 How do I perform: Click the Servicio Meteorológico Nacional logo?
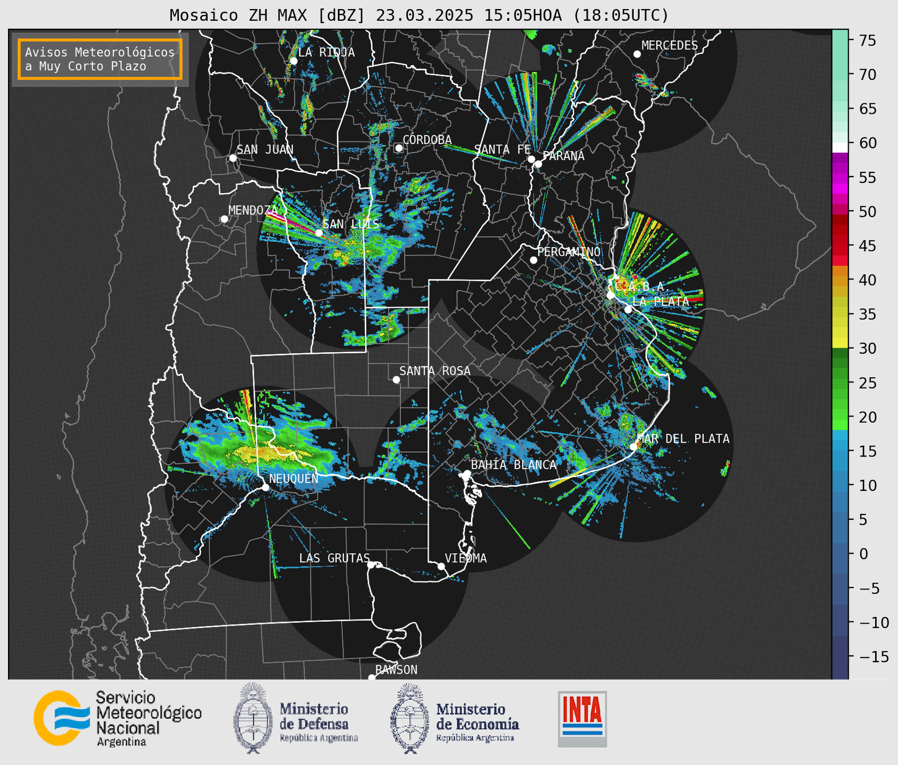[118, 719]
